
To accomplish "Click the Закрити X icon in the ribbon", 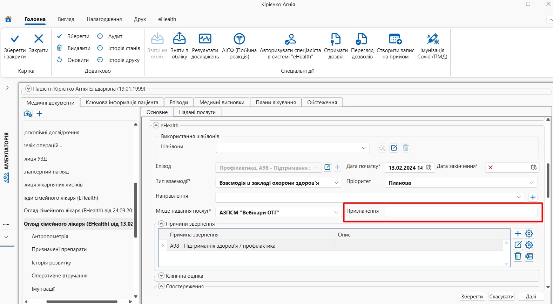I will (39, 39).
